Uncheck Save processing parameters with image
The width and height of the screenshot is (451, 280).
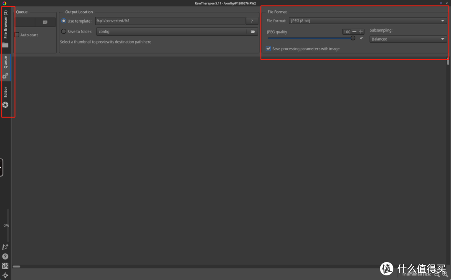coord(269,49)
